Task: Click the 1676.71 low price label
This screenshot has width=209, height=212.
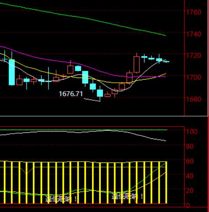Action: pyautogui.click(x=71, y=94)
